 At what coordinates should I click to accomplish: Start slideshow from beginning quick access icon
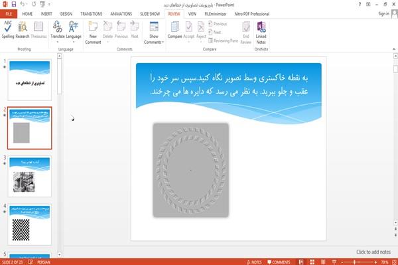(42, 5)
